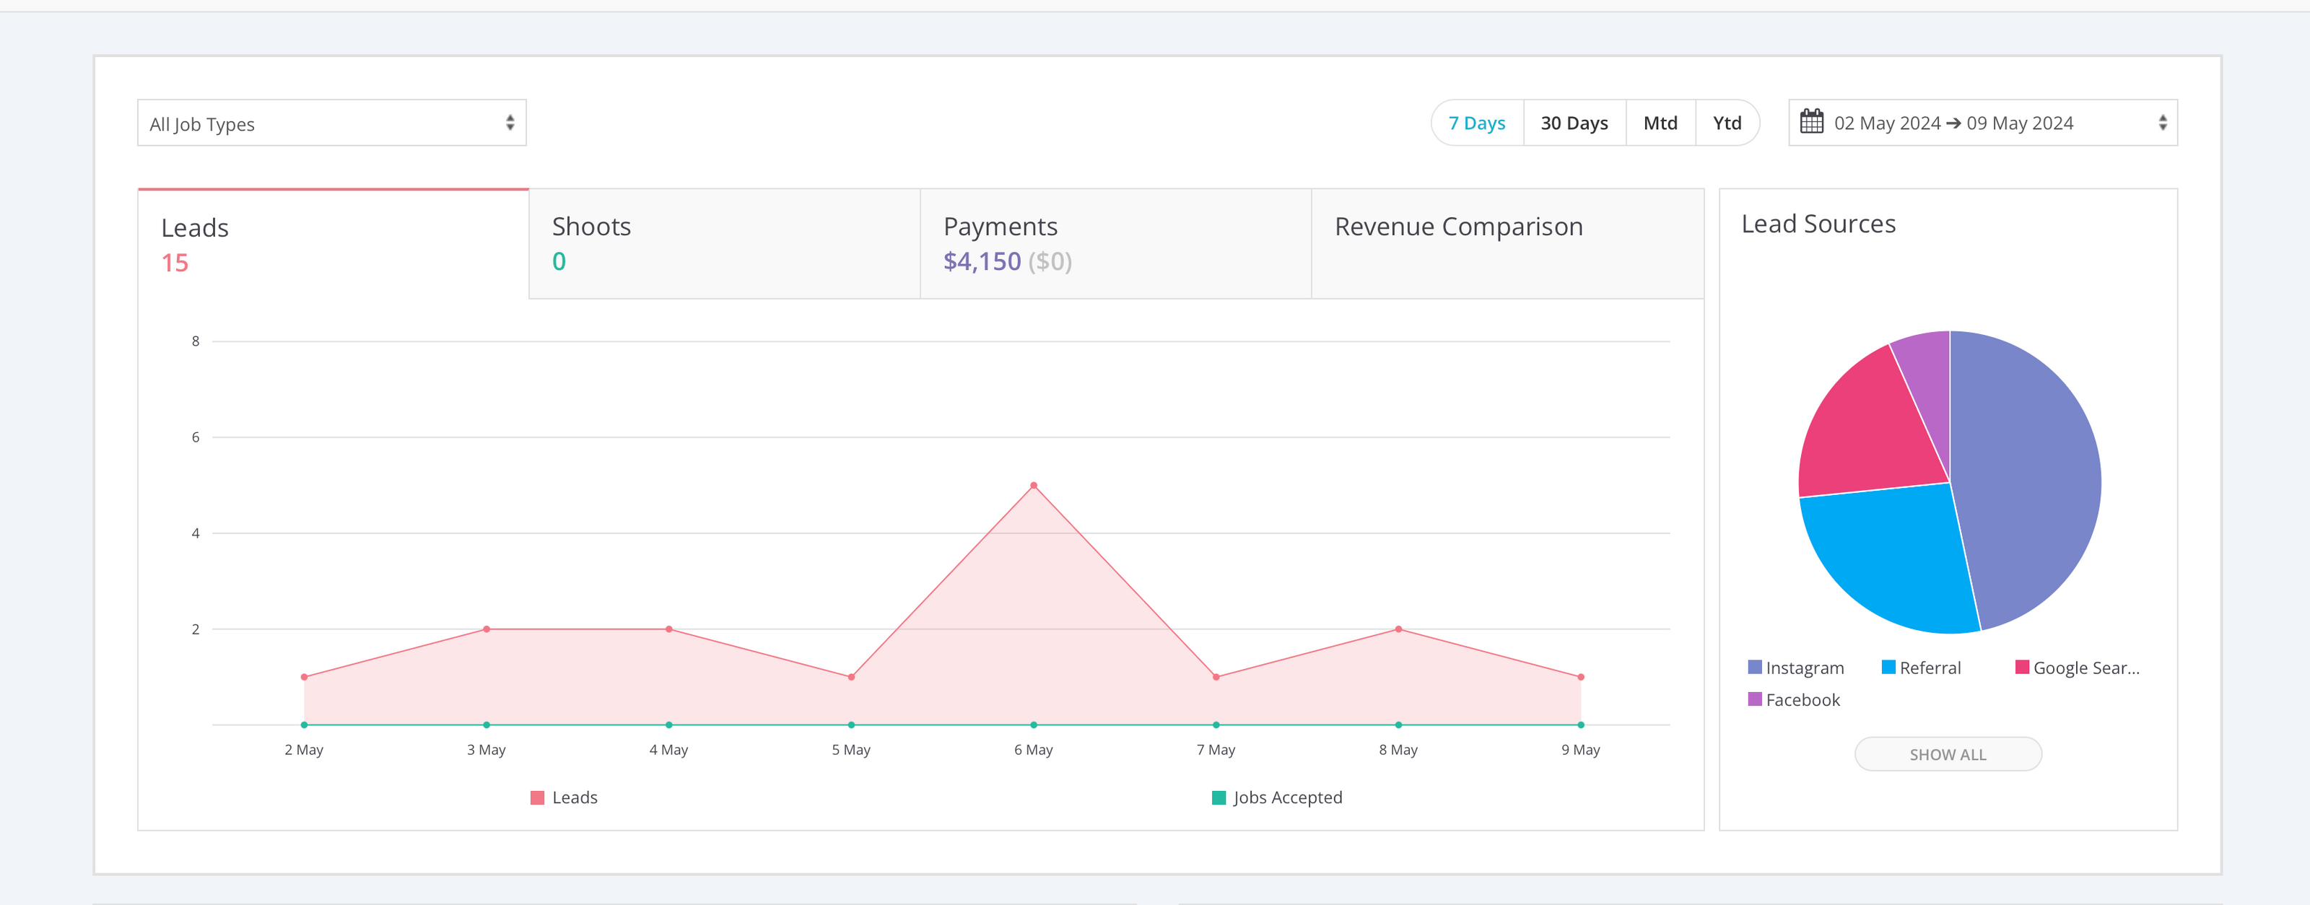The height and width of the screenshot is (905, 2310).
Task: Select the Revenue Comparison tab
Action: tap(1507, 243)
